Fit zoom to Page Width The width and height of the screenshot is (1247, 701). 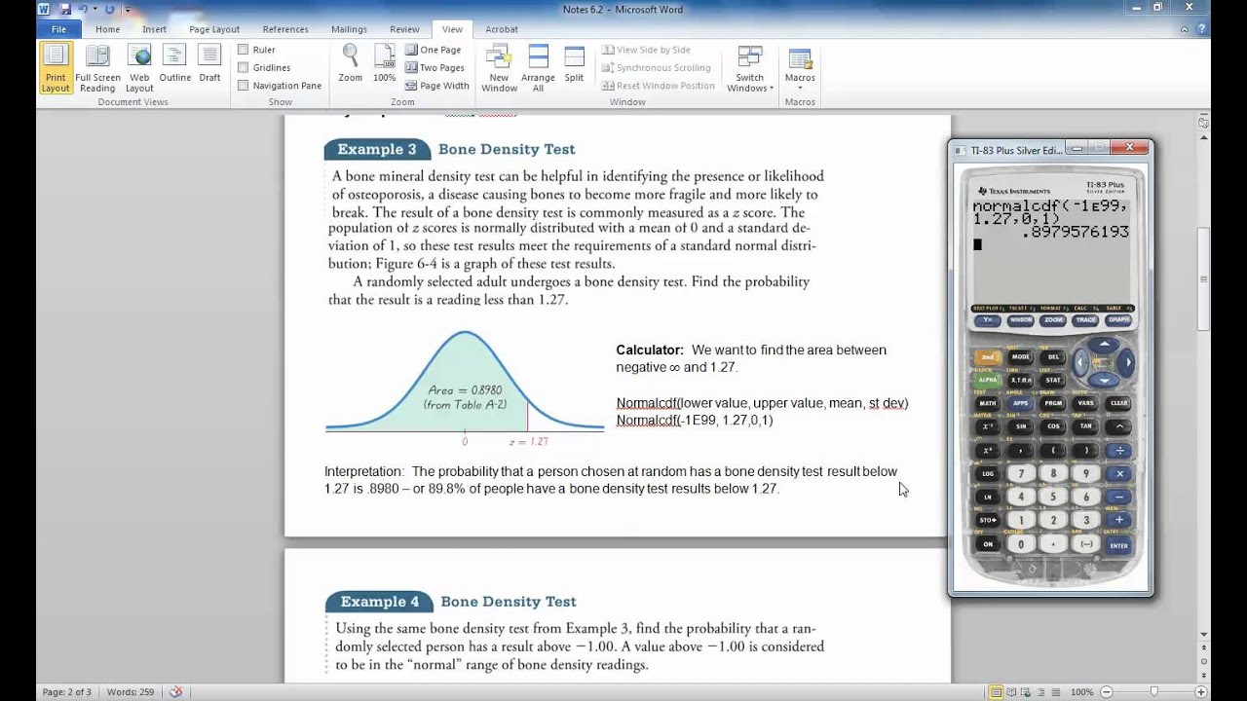pos(436,86)
